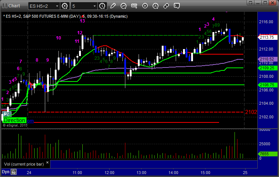This screenshot has width=279, height=177.
Task: Click the Dyn scaling label
Action: pyautogui.click(x=6, y=172)
